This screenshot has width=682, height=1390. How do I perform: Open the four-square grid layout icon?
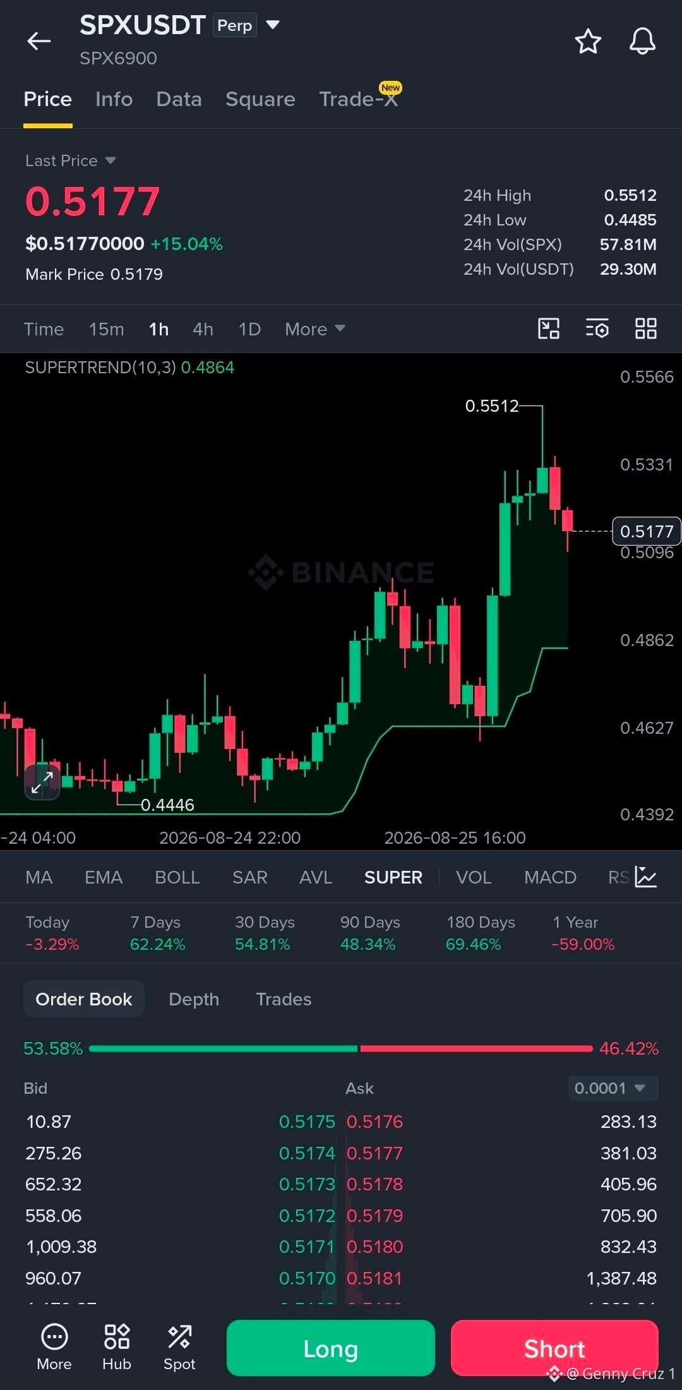pos(645,328)
